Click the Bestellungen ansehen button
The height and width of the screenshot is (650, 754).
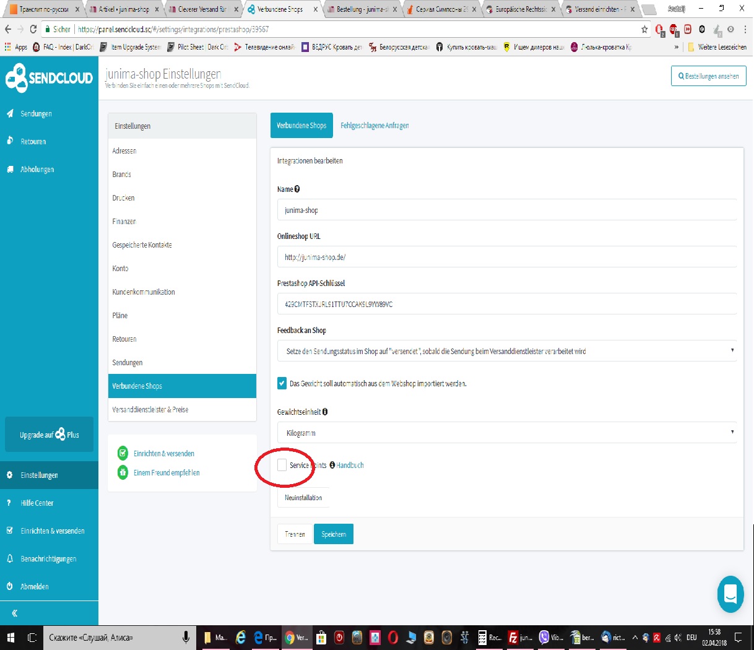[709, 76]
